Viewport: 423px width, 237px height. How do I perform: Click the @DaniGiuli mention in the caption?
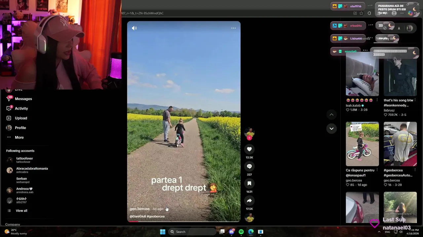[137, 216]
